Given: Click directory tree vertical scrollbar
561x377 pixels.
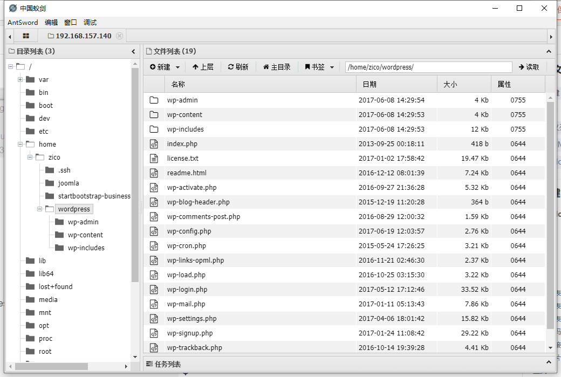Looking at the screenshot, I should click(x=135, y=175).
